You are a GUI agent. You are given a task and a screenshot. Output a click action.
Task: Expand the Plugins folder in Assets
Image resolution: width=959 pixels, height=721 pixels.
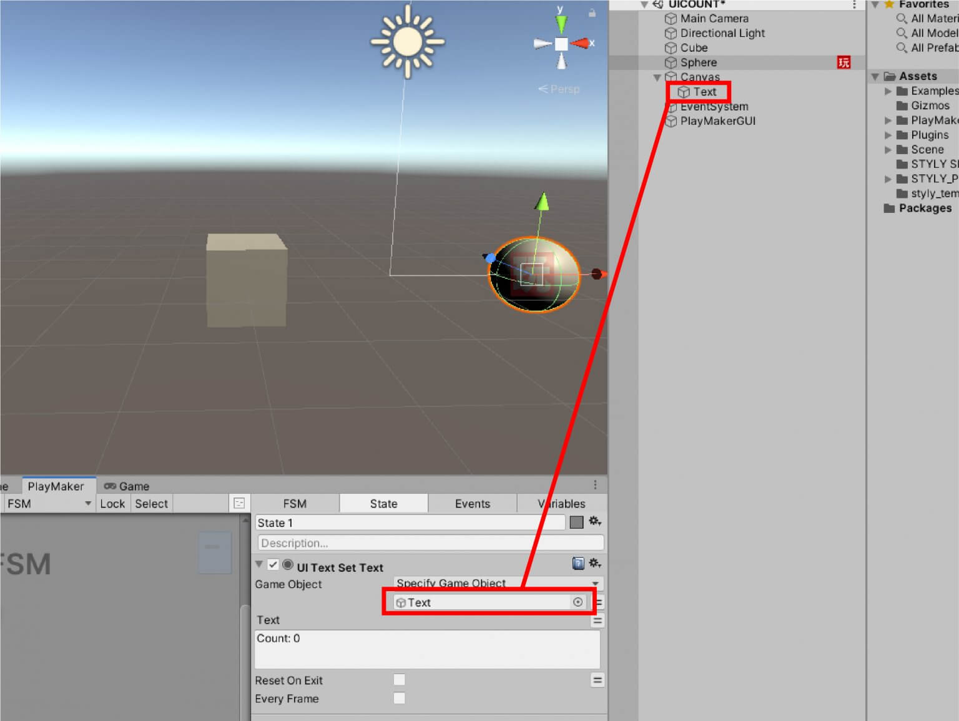click(889, 135)
